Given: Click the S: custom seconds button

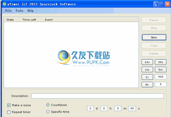Looking at the screenshot, I should coord(147,77).
